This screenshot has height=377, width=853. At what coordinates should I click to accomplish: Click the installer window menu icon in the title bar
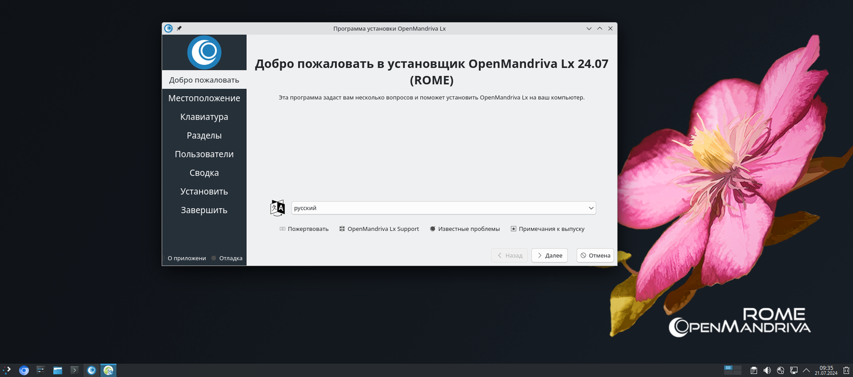[168, 28]
